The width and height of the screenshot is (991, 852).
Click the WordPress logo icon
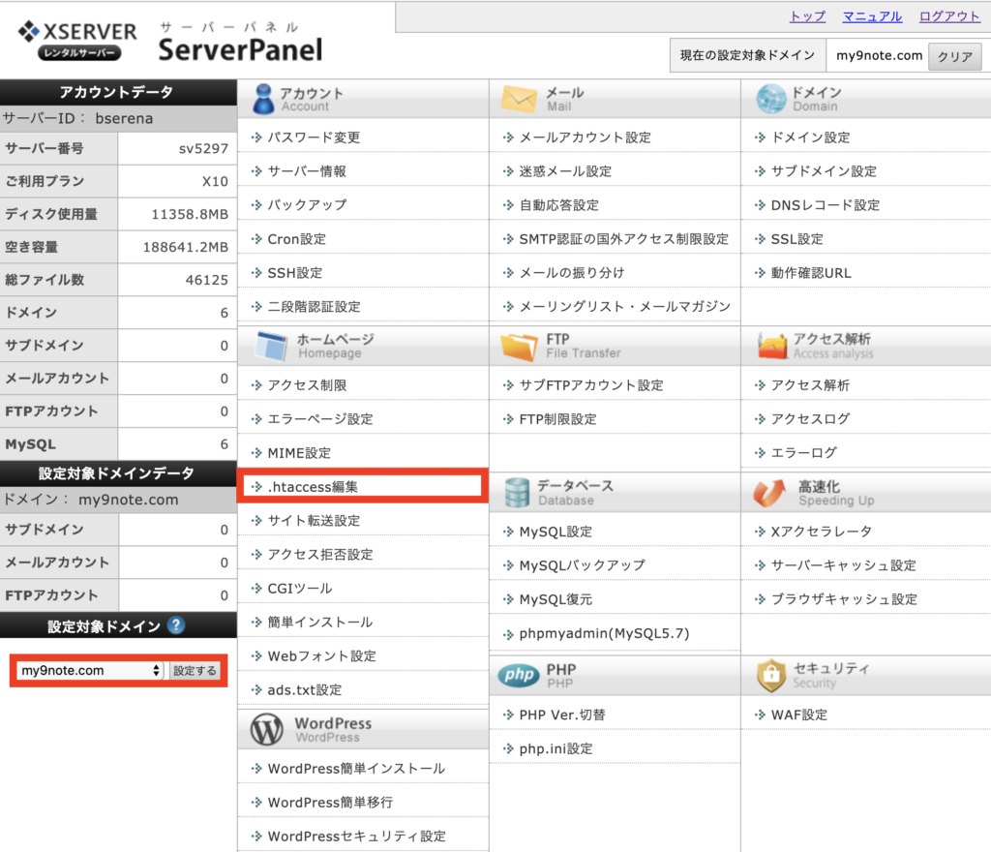pyautogui.click(x=267, y=729)
